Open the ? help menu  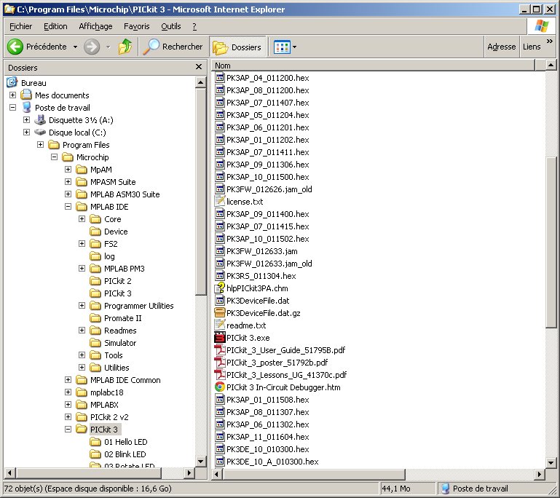click(194, 26)
